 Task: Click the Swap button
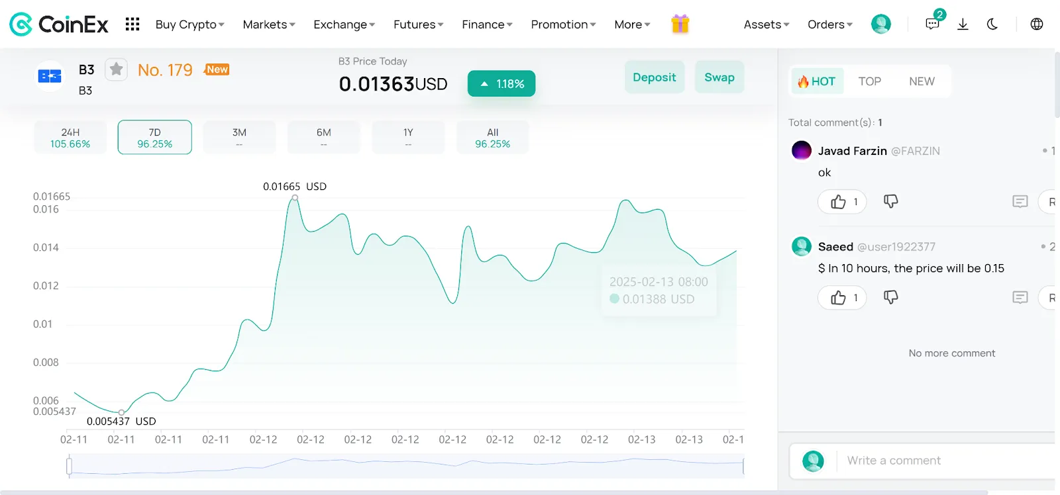click(x=719, y=77)
